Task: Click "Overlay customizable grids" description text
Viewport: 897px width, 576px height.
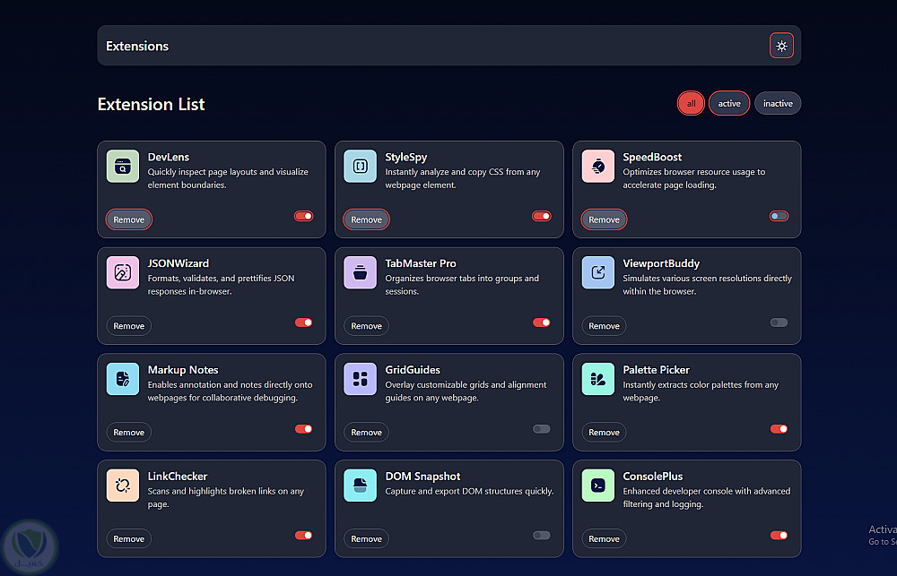Action: click(x=466, y=391)
